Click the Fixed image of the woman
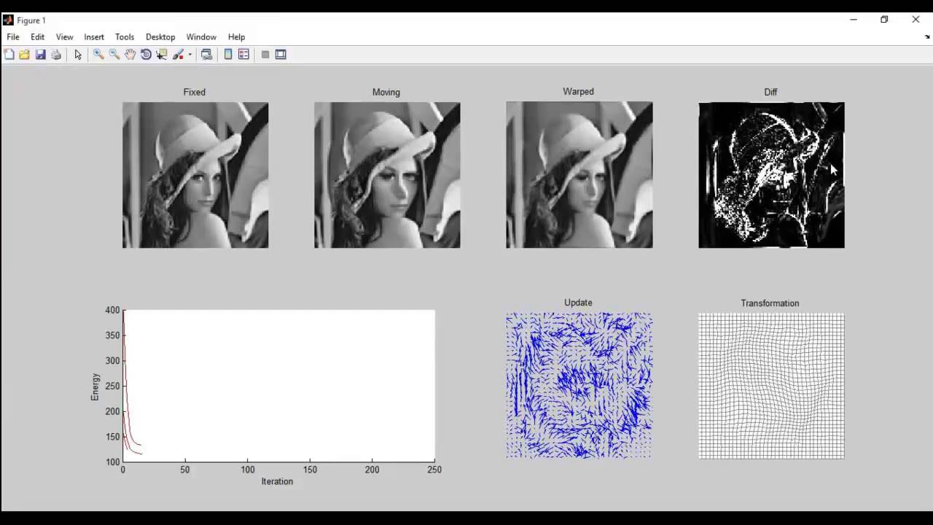This screenshot has height=525, width=933. click(x=195, y=175)
